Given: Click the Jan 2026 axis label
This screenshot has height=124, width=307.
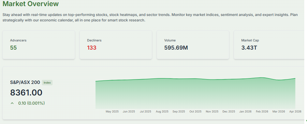Looking at the screenshot, I should coord(245,111).
